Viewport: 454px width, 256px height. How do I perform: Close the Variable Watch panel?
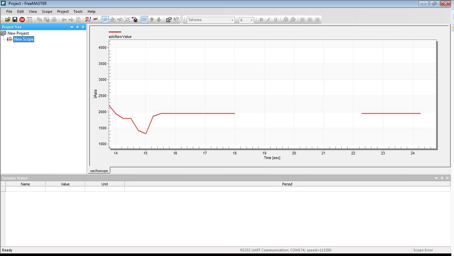447,178
